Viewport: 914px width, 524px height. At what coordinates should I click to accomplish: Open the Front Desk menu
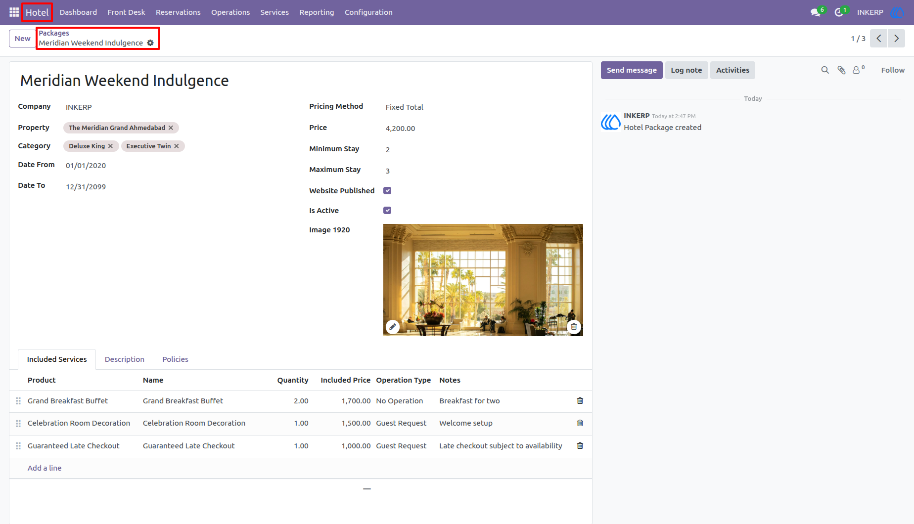126,12
